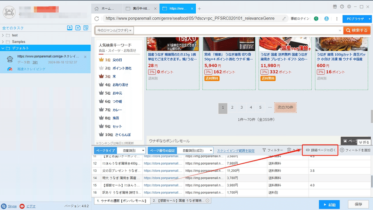
Task: Click the 保存 save button
Action: pos(358,204)
